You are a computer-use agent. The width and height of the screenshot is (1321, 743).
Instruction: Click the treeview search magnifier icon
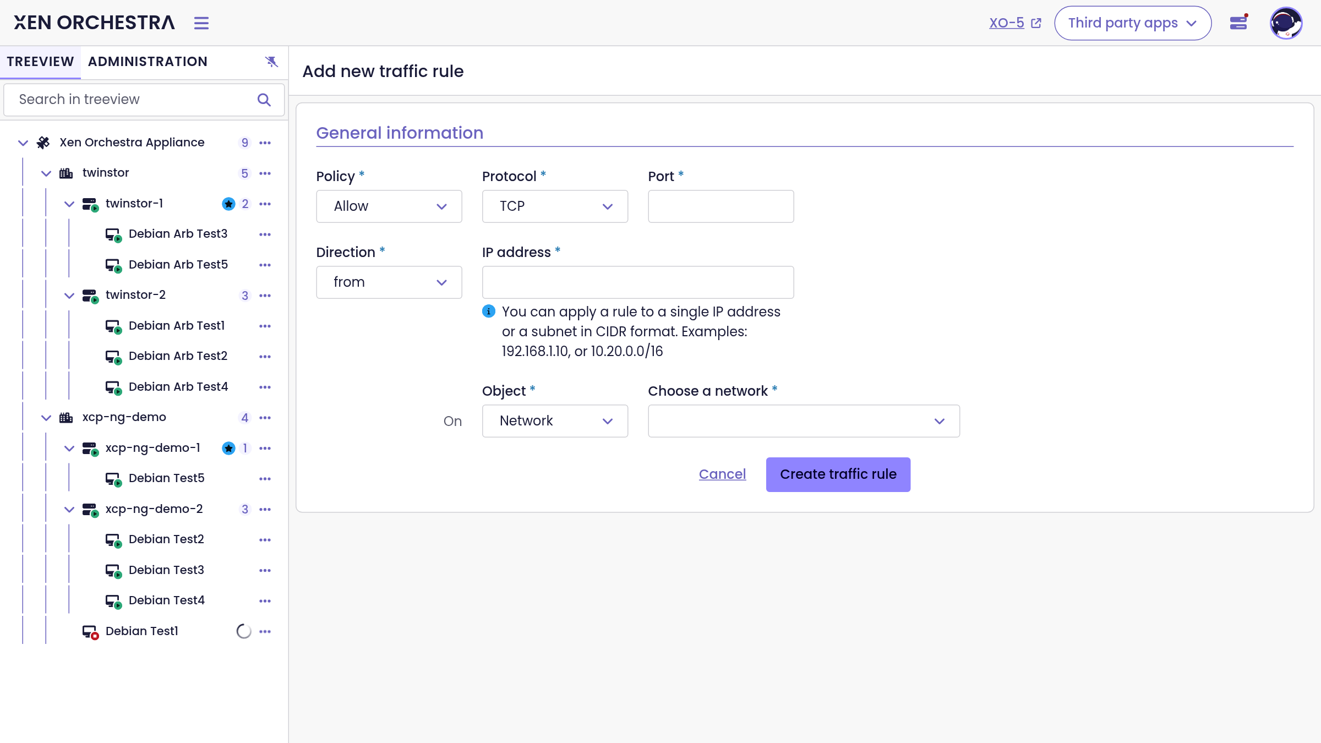click(264, 100)
